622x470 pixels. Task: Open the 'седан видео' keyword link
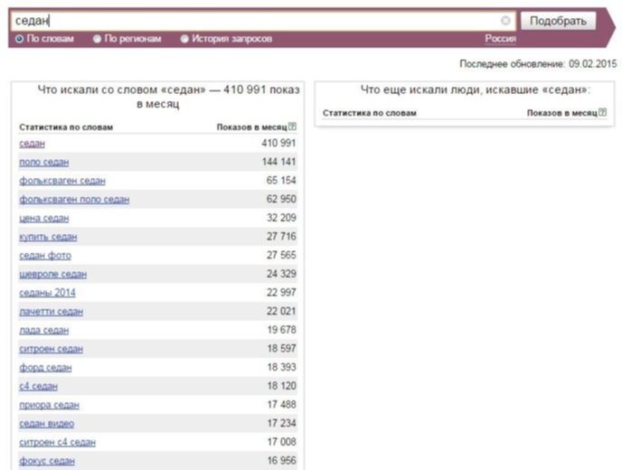pos(47,423)
